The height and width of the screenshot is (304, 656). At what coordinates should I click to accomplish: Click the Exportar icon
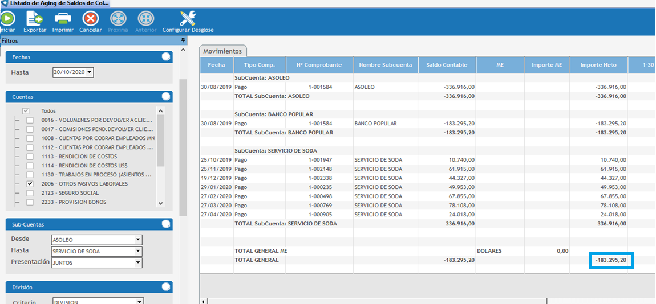(35, 19)
